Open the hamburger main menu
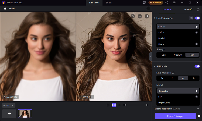Viewport: 202px width, 121px height. coord(174,3)
